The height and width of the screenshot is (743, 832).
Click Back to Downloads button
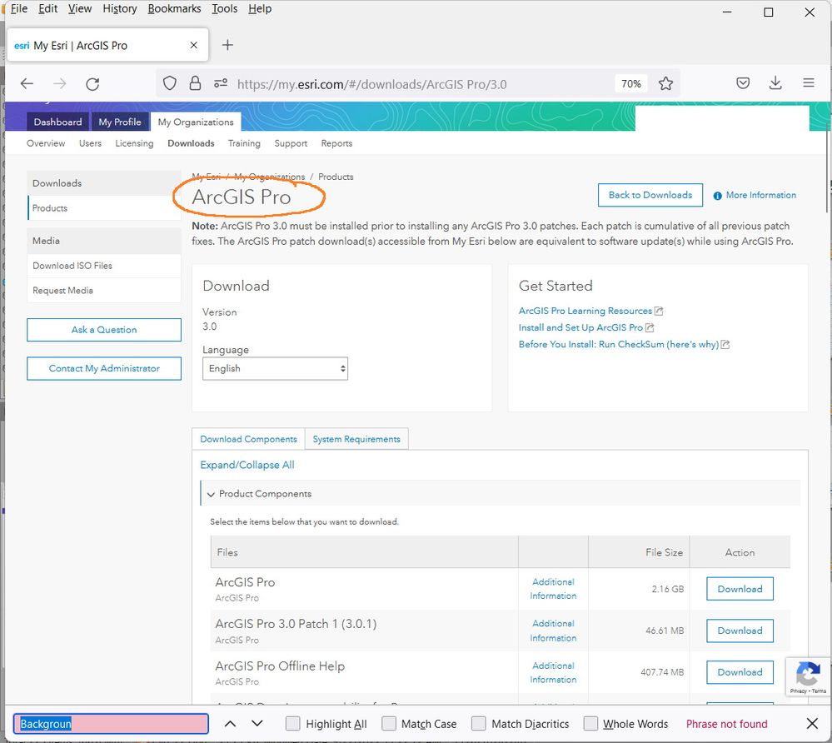650,195
